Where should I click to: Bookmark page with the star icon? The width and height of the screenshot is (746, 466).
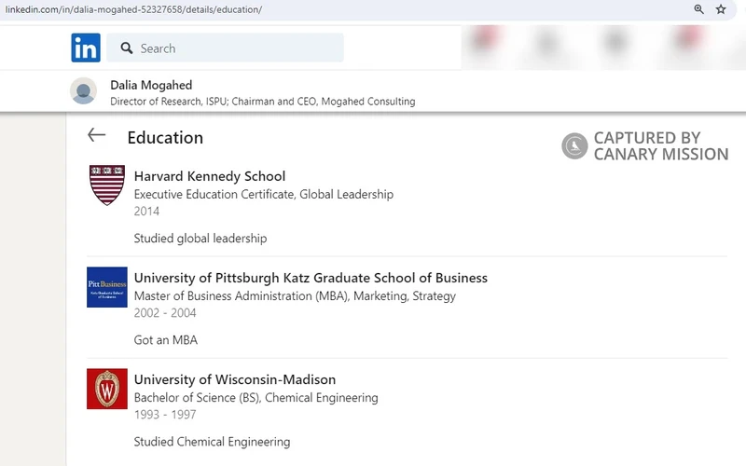(721, 9)
